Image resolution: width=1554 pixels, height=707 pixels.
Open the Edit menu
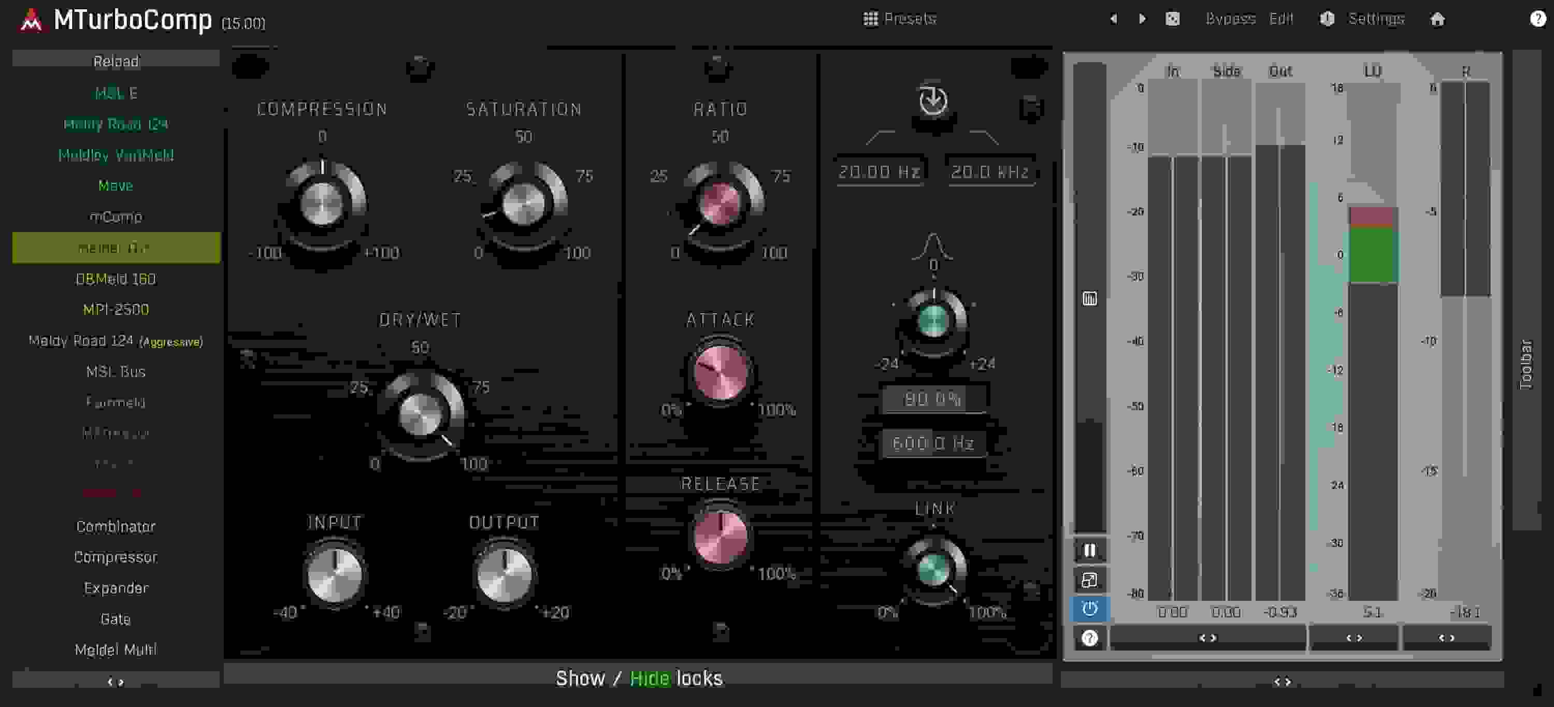pyautogui.click(x=1282, y=18)
